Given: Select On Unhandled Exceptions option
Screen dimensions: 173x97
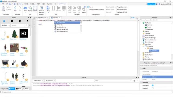Looking at the screenshot, I should point(88,10).
